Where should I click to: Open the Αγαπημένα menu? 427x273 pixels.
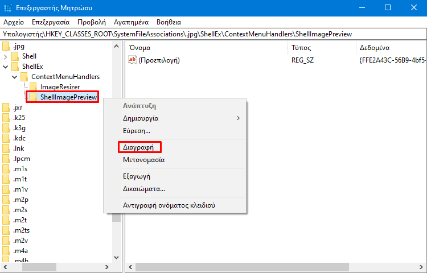pyautogui.click(x=131, y=22)
